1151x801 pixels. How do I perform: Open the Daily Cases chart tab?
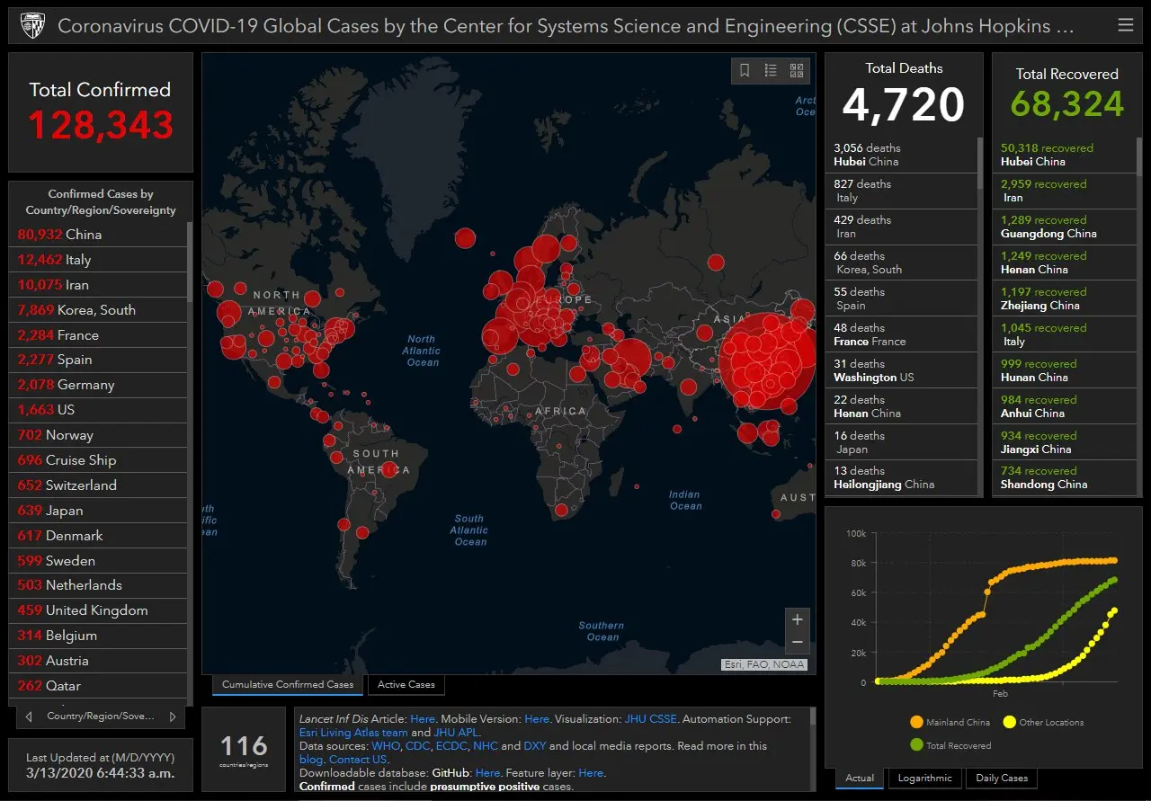(1002, 779)
